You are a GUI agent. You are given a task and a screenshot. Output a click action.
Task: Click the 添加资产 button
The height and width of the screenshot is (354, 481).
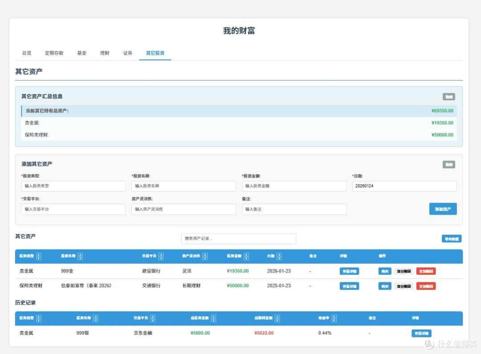click(x=443, y=209)
